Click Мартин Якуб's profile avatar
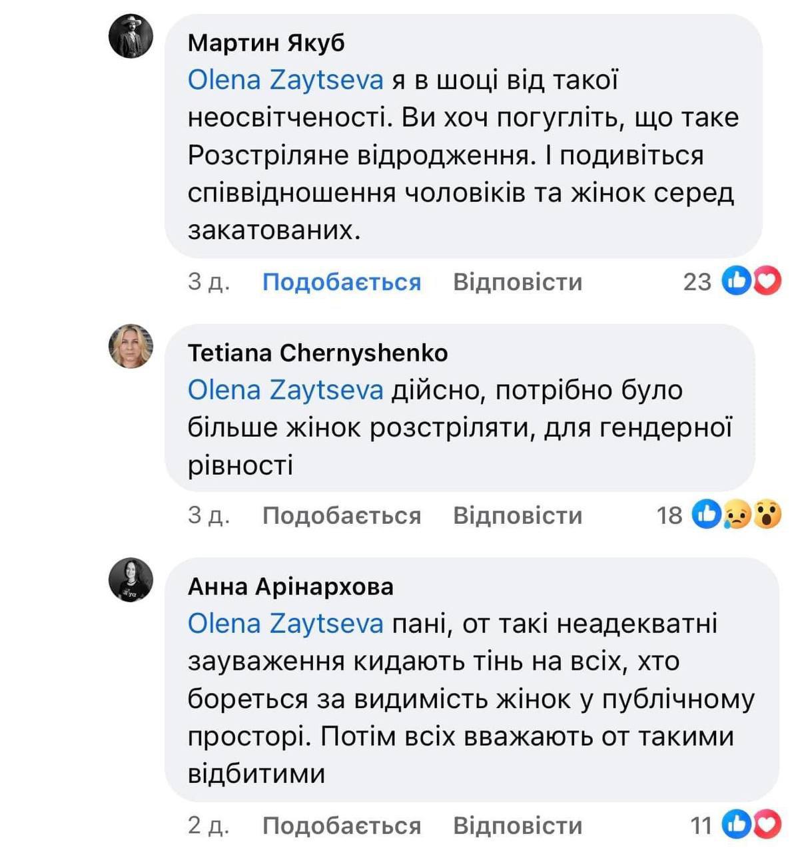Screen dimensions: 804x852 point(131,36)
